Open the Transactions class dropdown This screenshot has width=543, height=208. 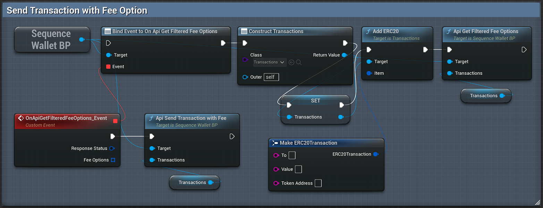pyautogui.click(x=269, y=62)
